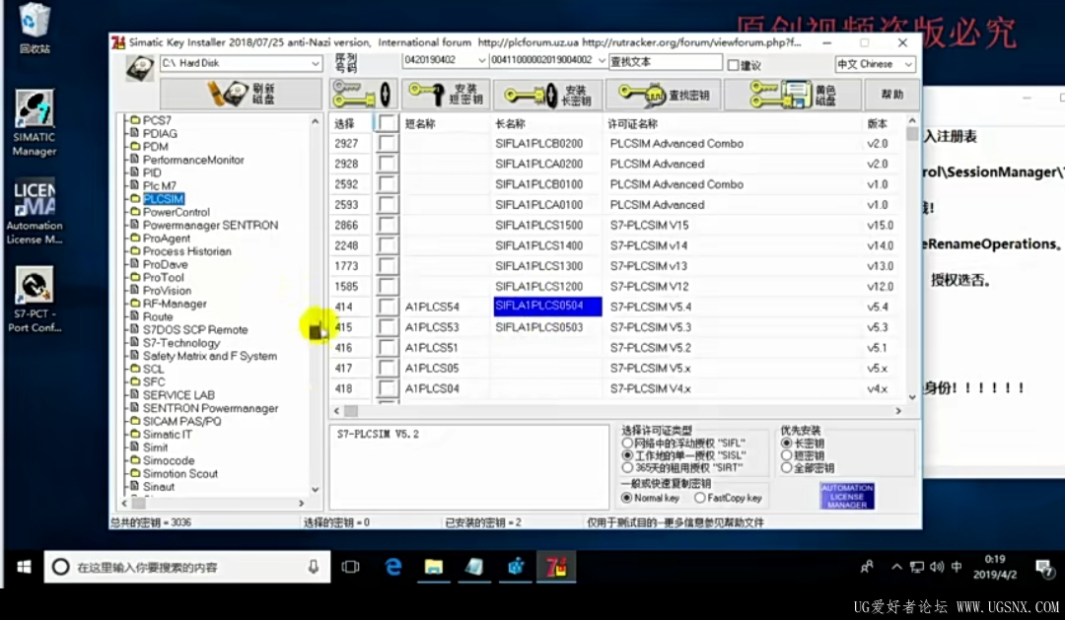Open Automation License Manager logo button
Image resolution: width=1065 pixels, height=620 pixels.
[846, 497]
